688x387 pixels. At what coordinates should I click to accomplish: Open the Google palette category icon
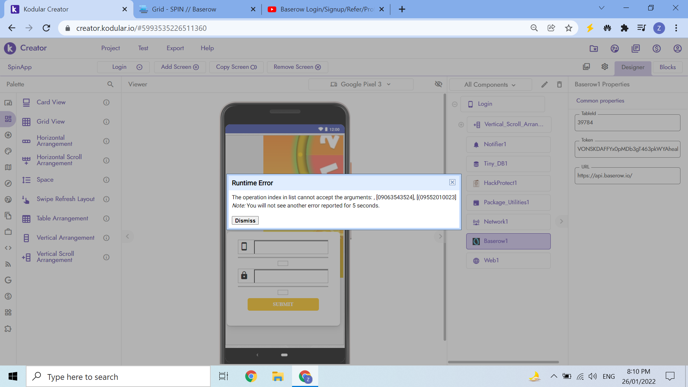tap(8, 280)
